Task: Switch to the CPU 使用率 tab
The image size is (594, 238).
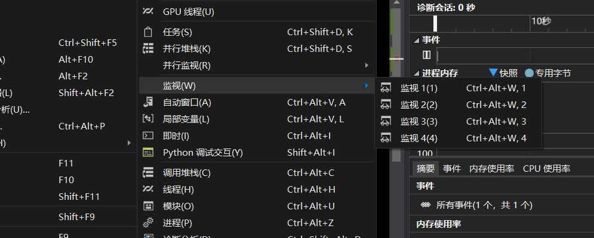Action: pyautogui.click(x=547, y=169)
